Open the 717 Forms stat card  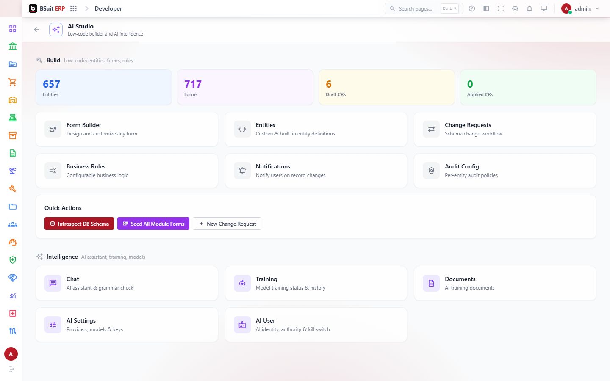coord(245,87)
